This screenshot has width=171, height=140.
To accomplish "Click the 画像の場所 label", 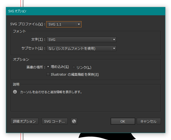I will coord(36,67).
